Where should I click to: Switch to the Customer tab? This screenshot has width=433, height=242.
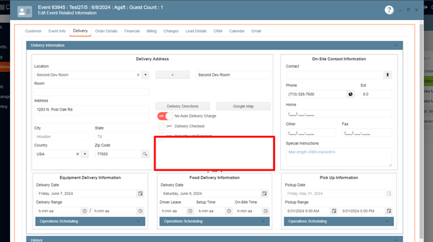[33, 31]
